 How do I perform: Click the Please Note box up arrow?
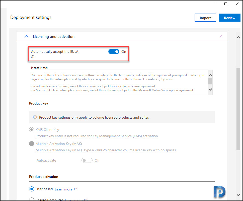click(210, 75)
